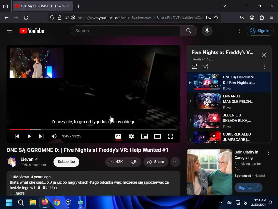Viewport: 278px width, 209px height.
Task: Select the ONE SĄ OGROMNE browser tab
Action: 43,6
